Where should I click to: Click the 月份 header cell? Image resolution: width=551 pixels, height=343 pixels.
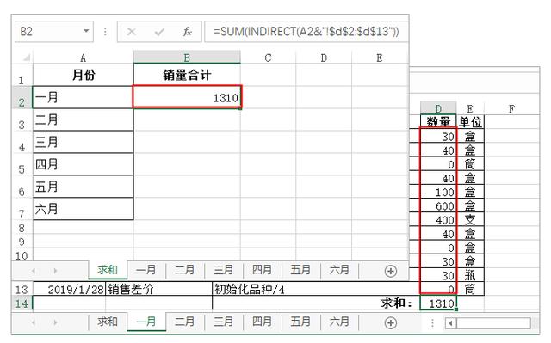pos(83,75)
